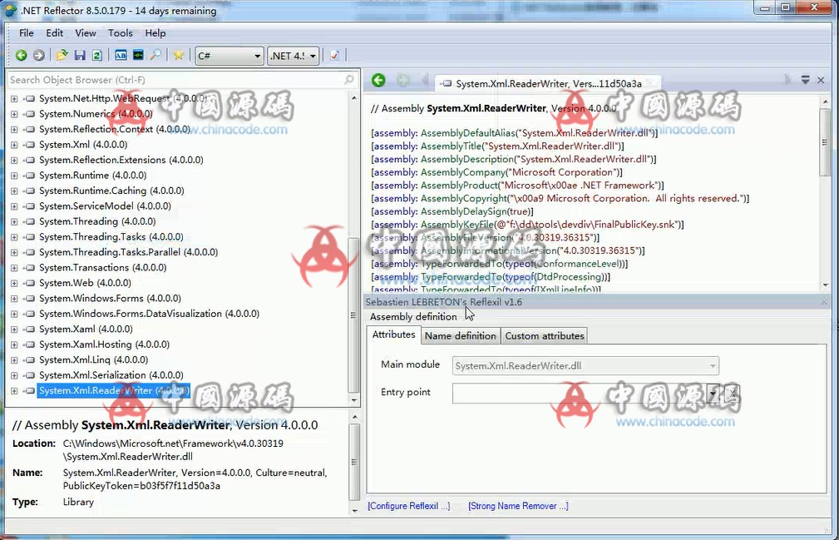Open the code pane tab list dropdown icon

pyautogui.click(x=805, y=80)
